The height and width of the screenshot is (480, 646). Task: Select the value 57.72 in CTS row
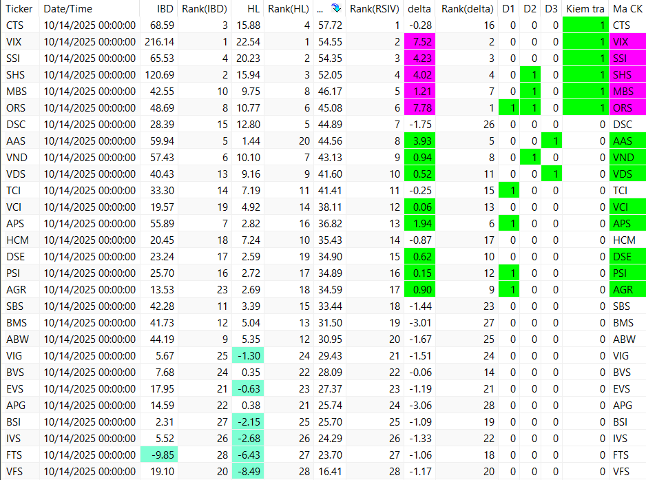[x=330, y=25]
